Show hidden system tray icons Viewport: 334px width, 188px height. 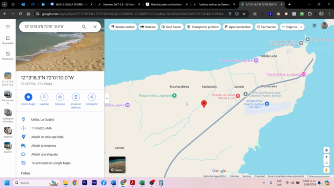(x=264, y=183)
